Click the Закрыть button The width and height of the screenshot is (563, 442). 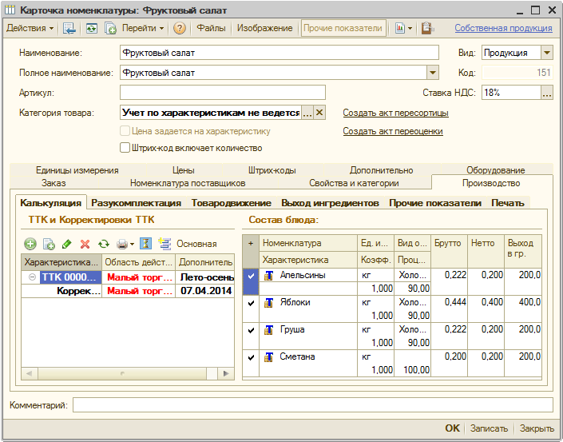537,428
